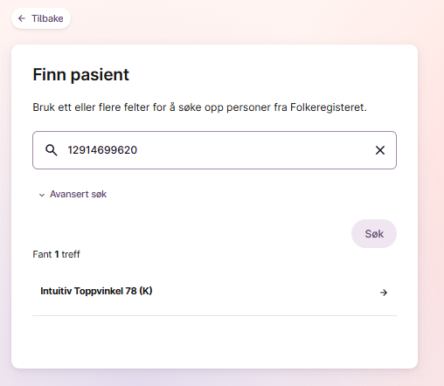Click the Fant 1 treff result count
Screen dimensions: 444x386
(x=56, y=254)
